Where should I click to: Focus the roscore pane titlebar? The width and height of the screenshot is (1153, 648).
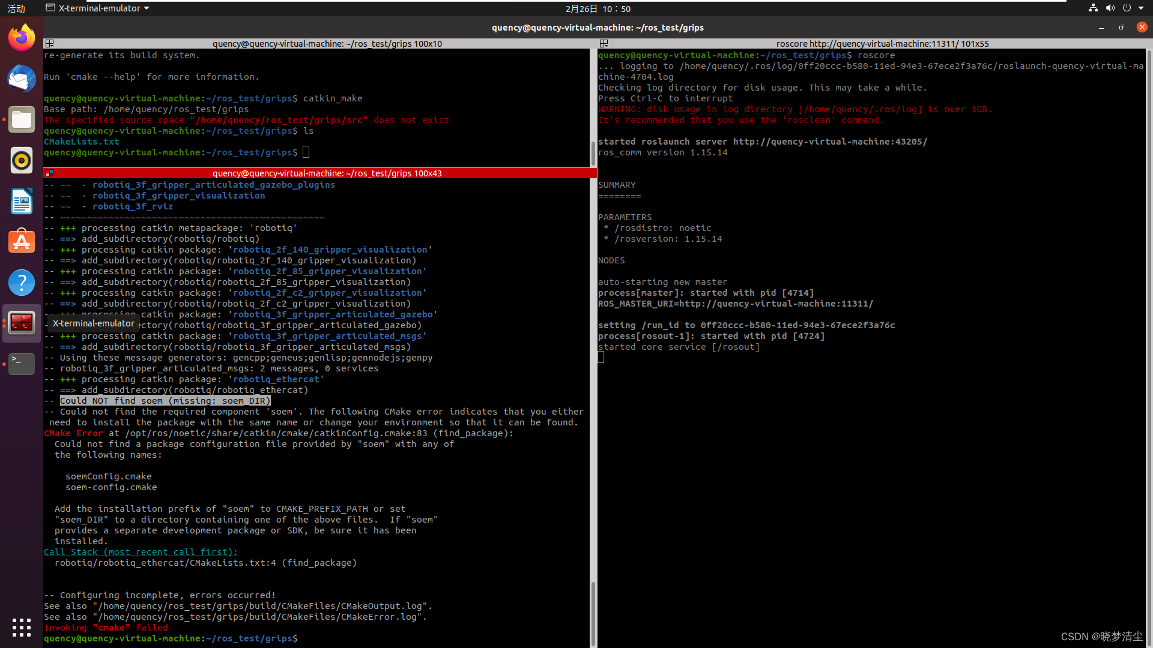point(882,44)
